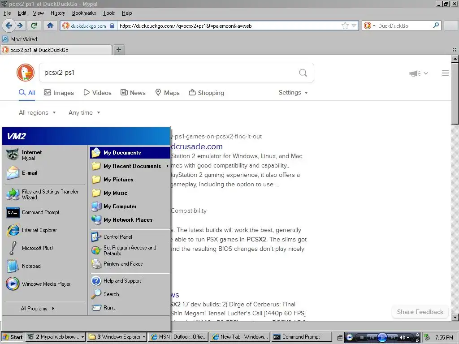This screenshot has width=459, height=344.
Task: Open Printers and Faxes
Action: tap(130, 263)
